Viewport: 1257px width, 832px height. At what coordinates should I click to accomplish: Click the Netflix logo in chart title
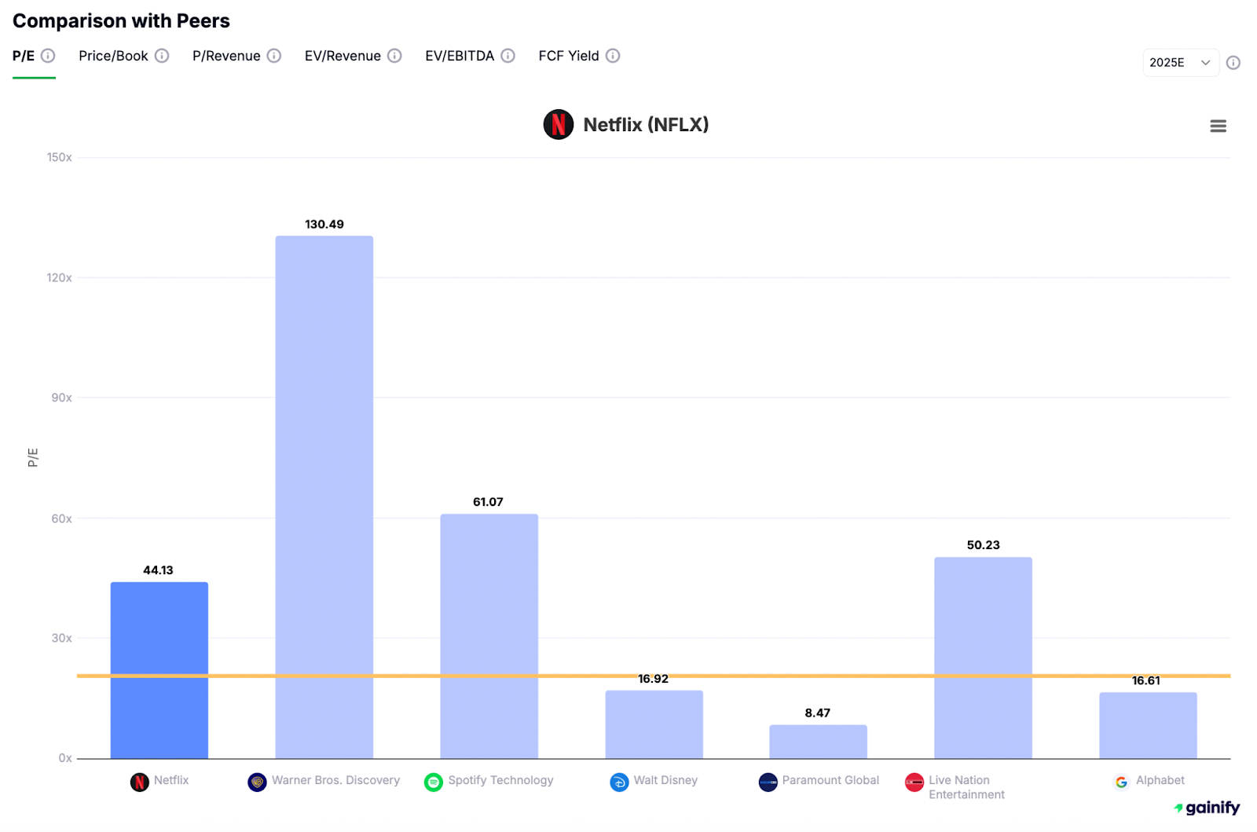click(x=559, y=124)
